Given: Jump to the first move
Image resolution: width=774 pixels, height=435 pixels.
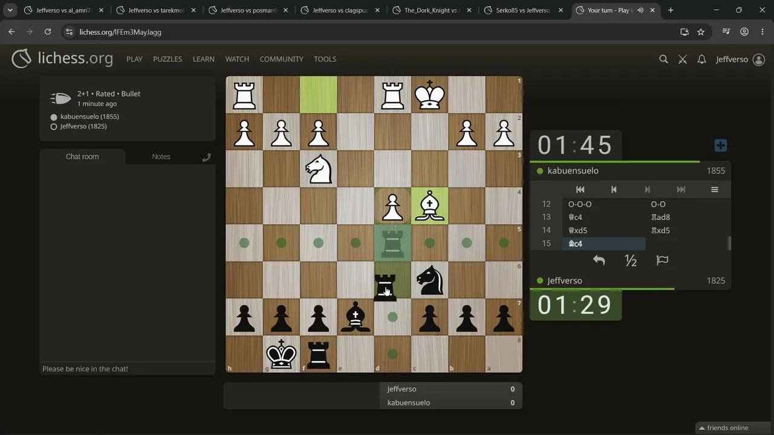Looking at the screenshot, I should click(580, 190).
